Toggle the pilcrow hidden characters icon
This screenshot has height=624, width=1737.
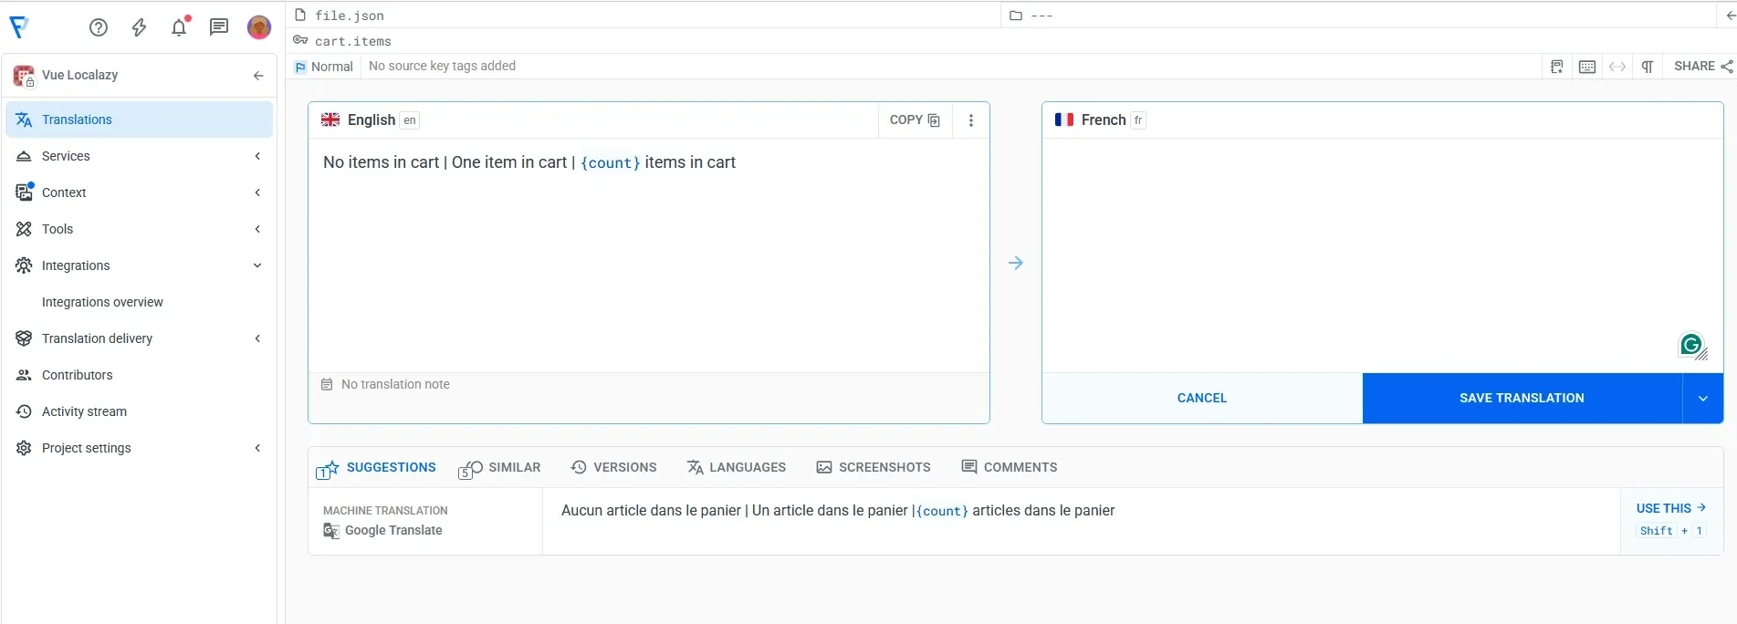1648,67
